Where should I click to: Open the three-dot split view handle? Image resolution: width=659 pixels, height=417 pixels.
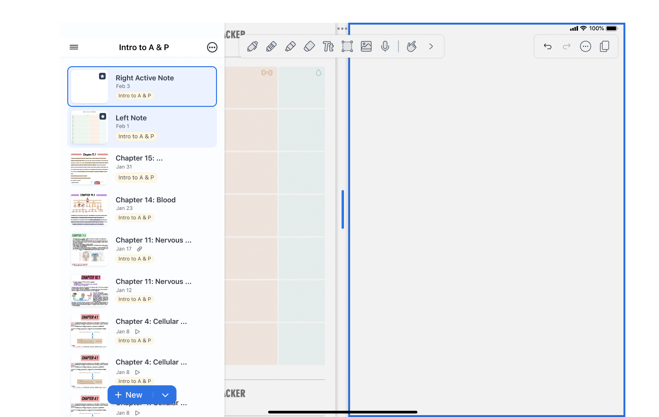pos(342,29)
